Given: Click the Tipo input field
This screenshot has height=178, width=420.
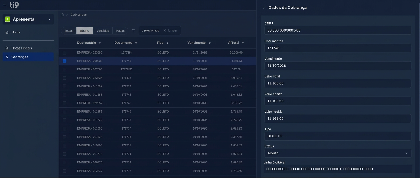Looking at the screenshot, I should [338, 136].
